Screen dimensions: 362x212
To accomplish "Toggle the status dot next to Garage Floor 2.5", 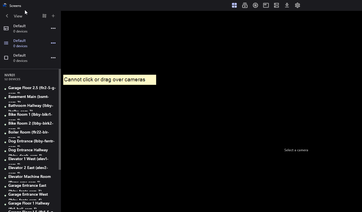I will click(x=5, y=89).
